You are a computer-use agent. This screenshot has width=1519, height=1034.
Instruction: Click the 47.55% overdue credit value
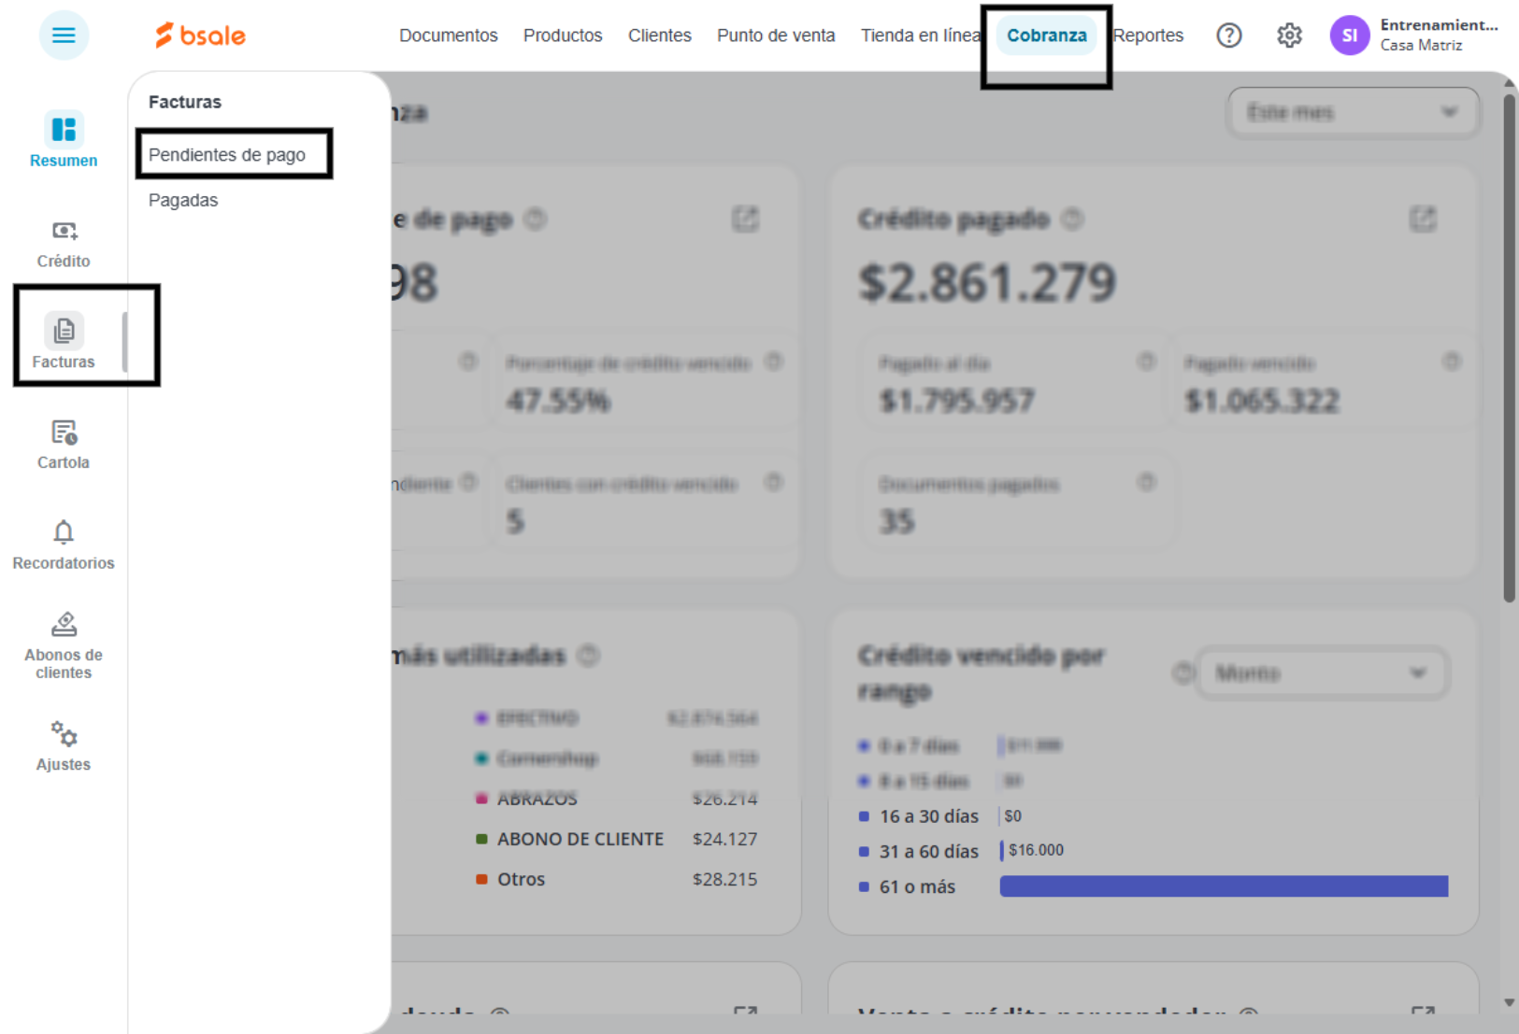coord(558,401)
